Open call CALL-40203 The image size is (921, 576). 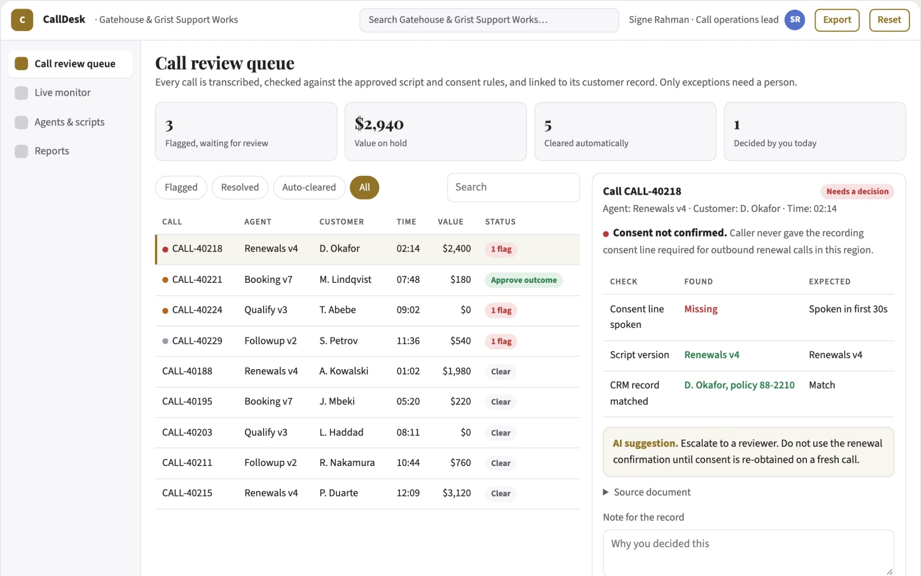point(367,433)
